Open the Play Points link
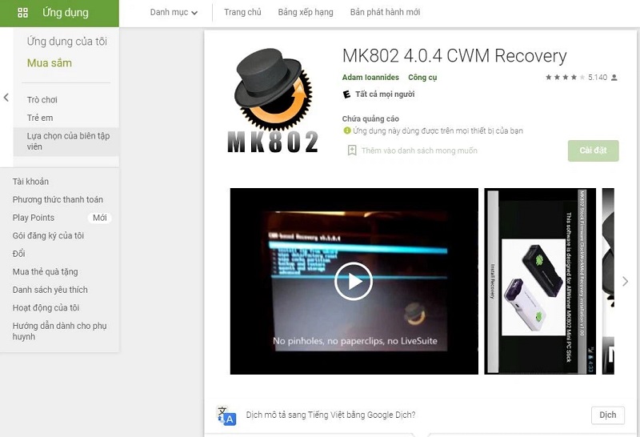 coord(34,218)
